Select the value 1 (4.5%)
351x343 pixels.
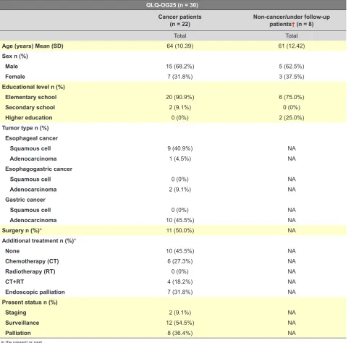tap(180, 158)
